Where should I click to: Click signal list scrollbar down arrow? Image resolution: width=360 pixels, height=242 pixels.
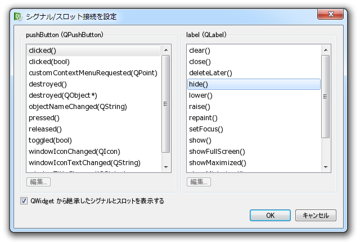click(x=166, y=167)
